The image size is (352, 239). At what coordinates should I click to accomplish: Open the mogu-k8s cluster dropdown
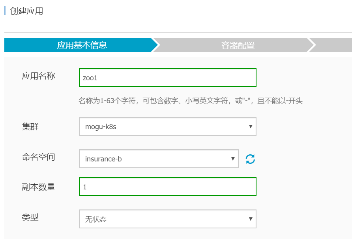[167, 127]
